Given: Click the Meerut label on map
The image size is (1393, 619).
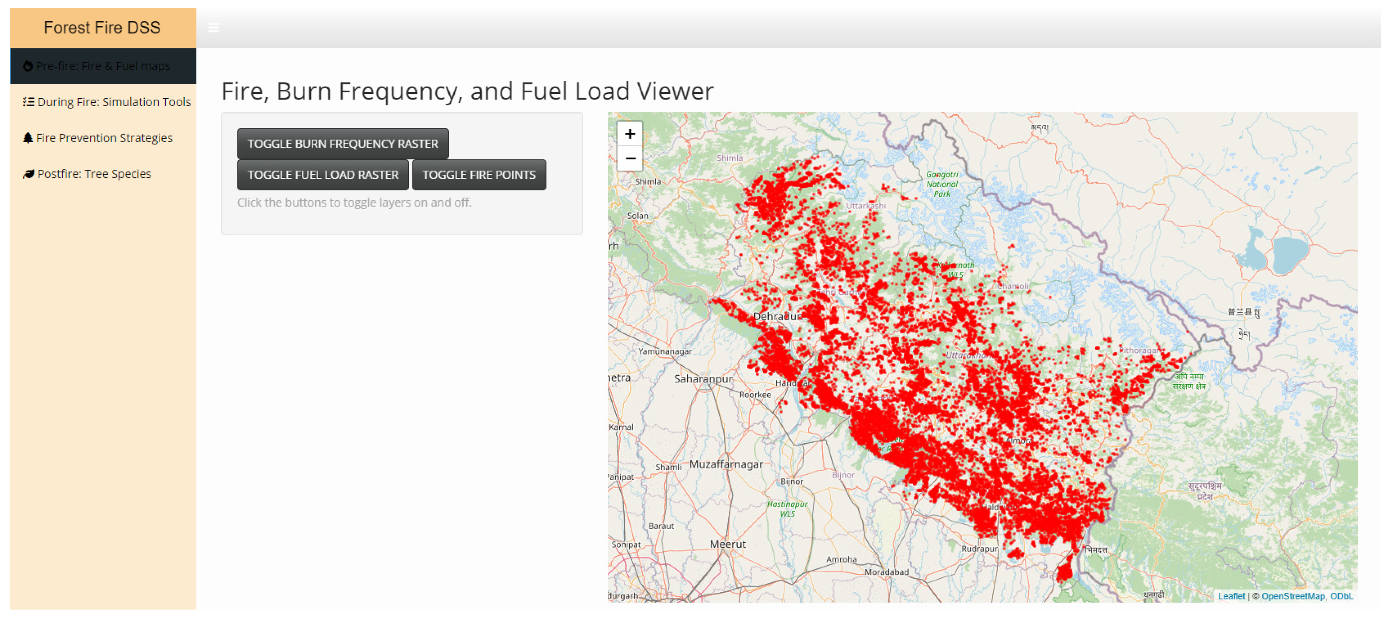Looking at the screenshot, I should click(x=728, y=544).
